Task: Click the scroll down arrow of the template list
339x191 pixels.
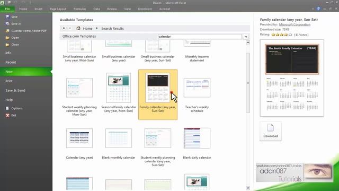Action: click(x=248, y=188)
